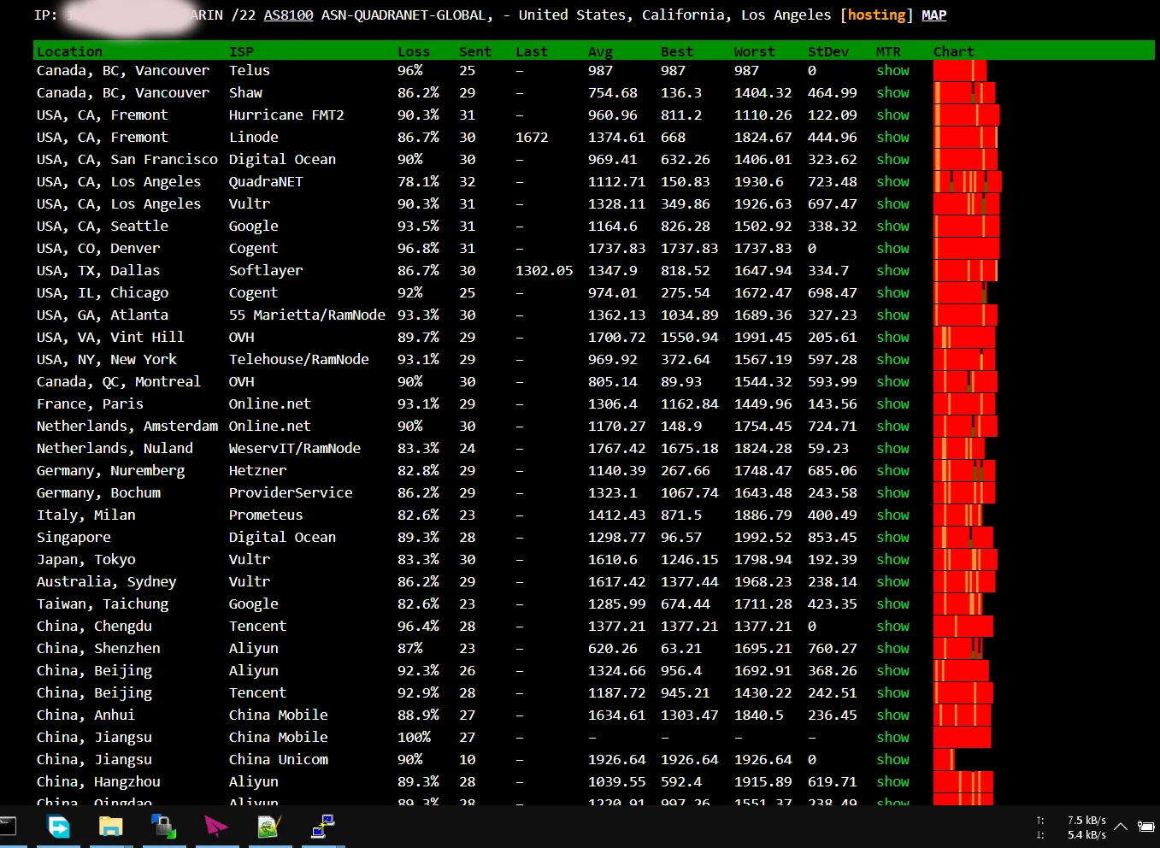
Task: Show MTR for Beijing Aliyun row
Action: (x=892, y=671)
